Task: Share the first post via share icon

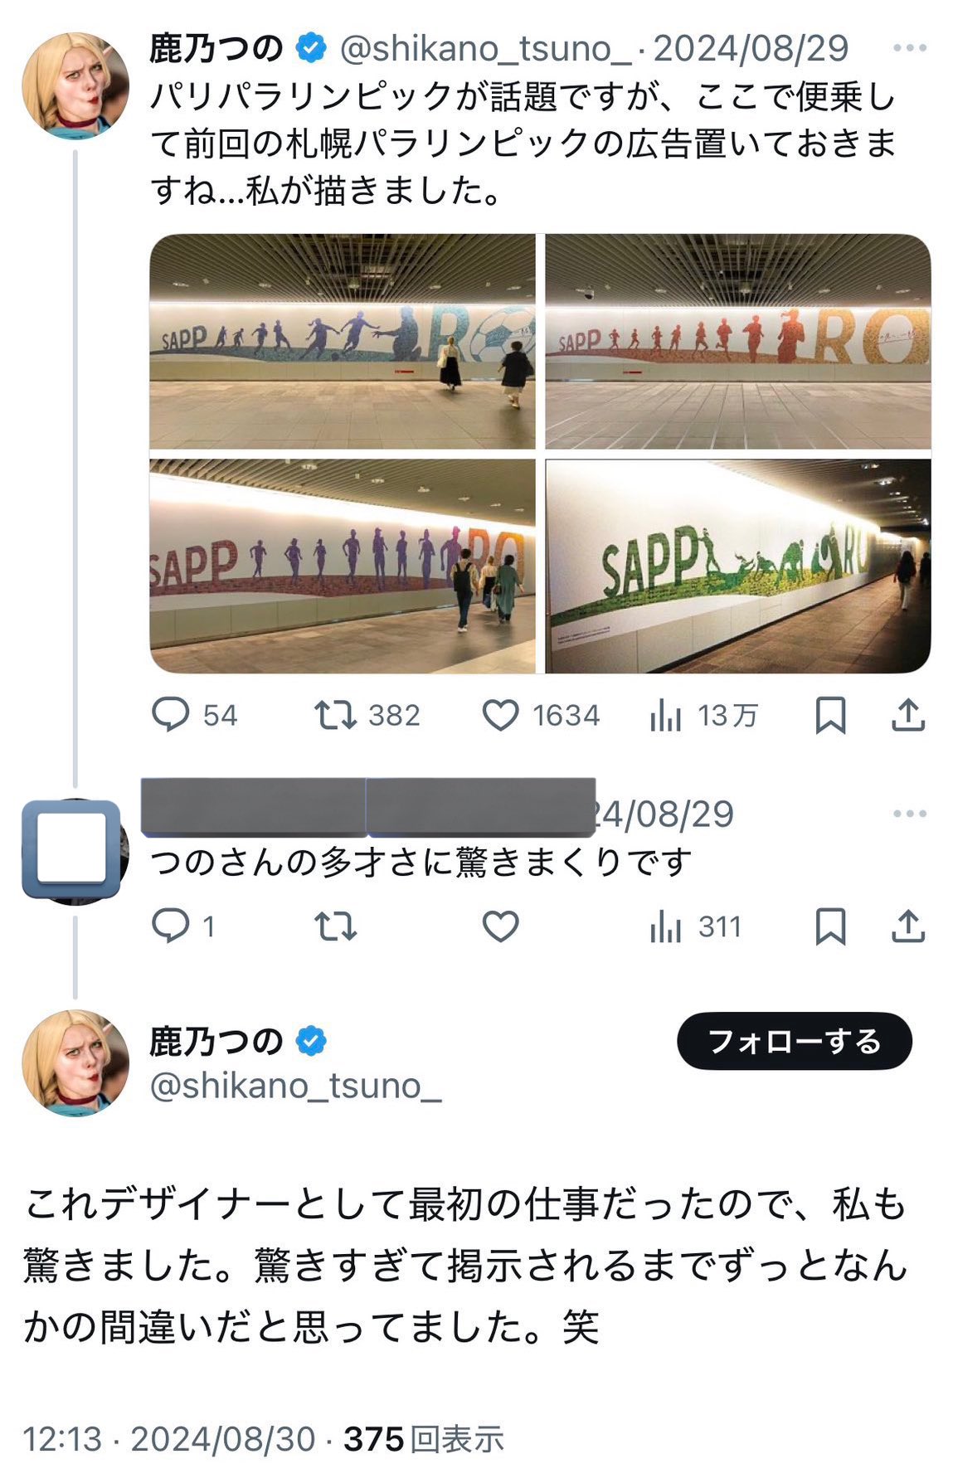Action: tap(908, 715)
